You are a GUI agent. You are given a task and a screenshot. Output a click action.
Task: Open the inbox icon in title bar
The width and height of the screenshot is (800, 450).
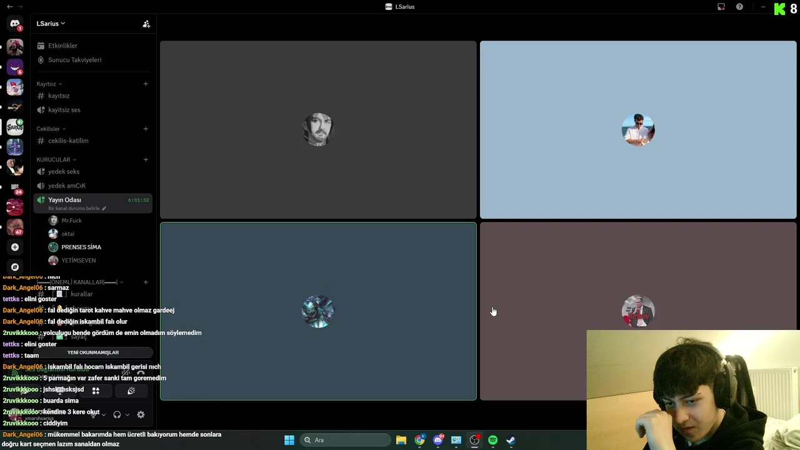tap(721, 7)
